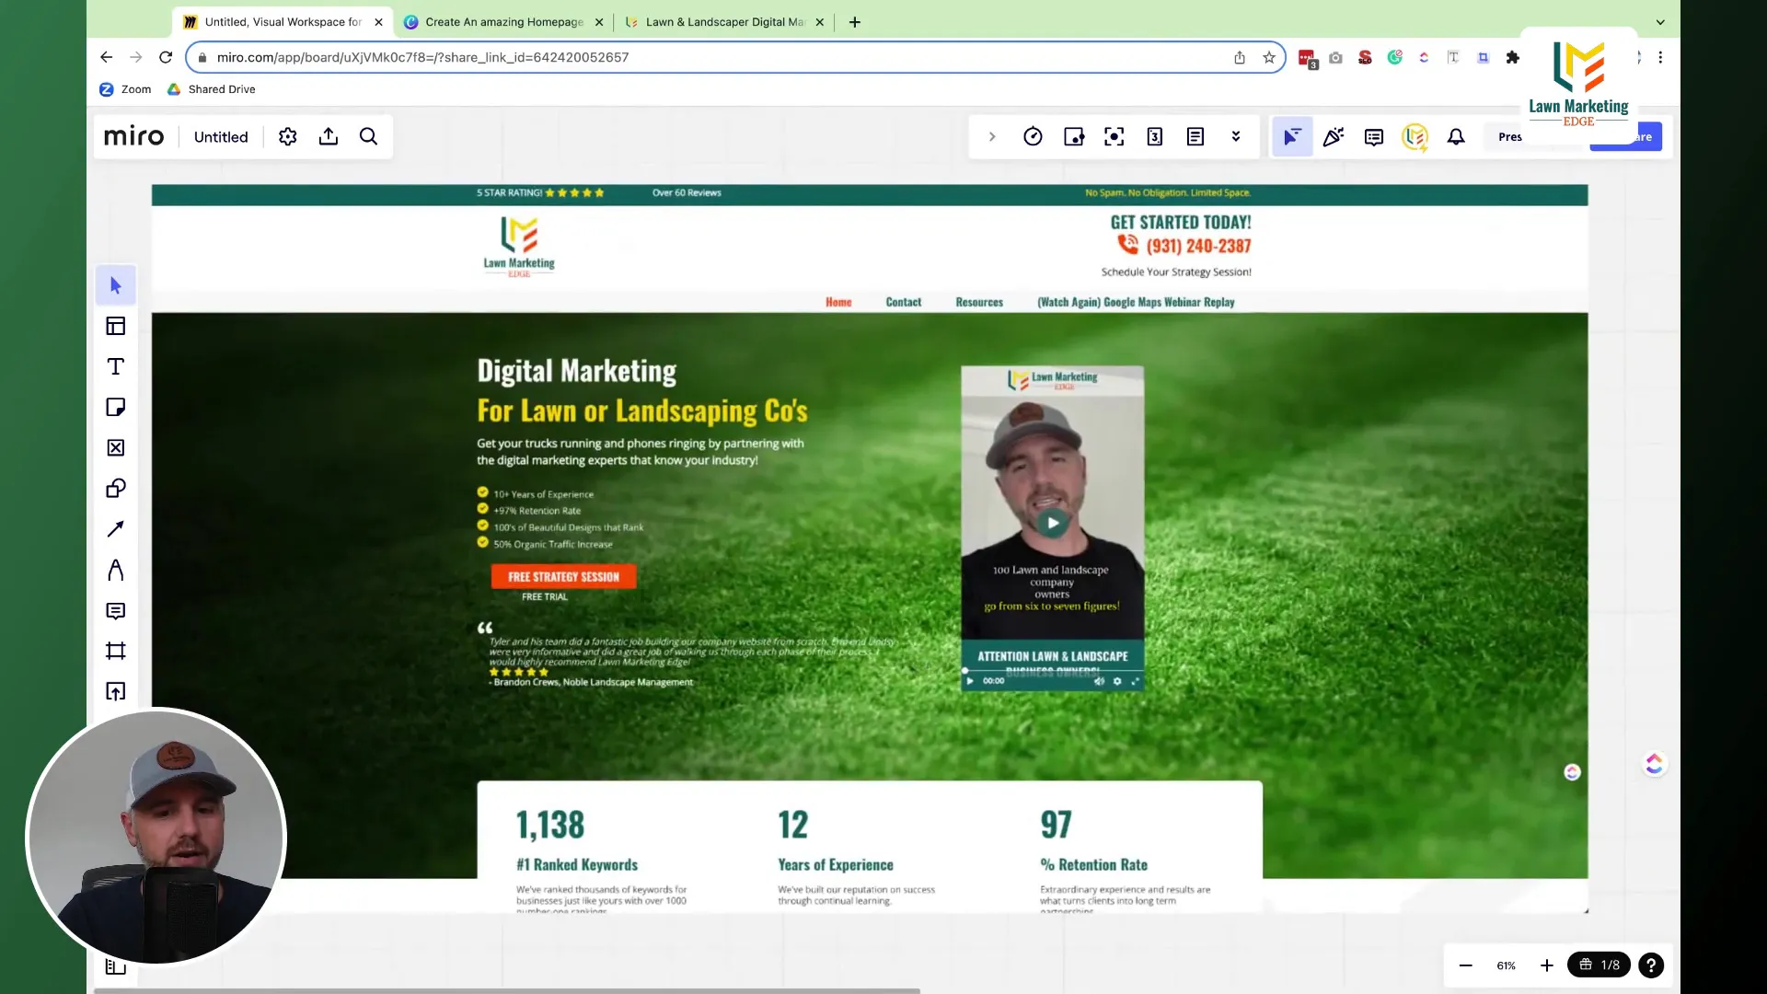This screenshot has height=994, width=1767.
Task: Open the Shared Drive bookmark
Action: point(211,89)
